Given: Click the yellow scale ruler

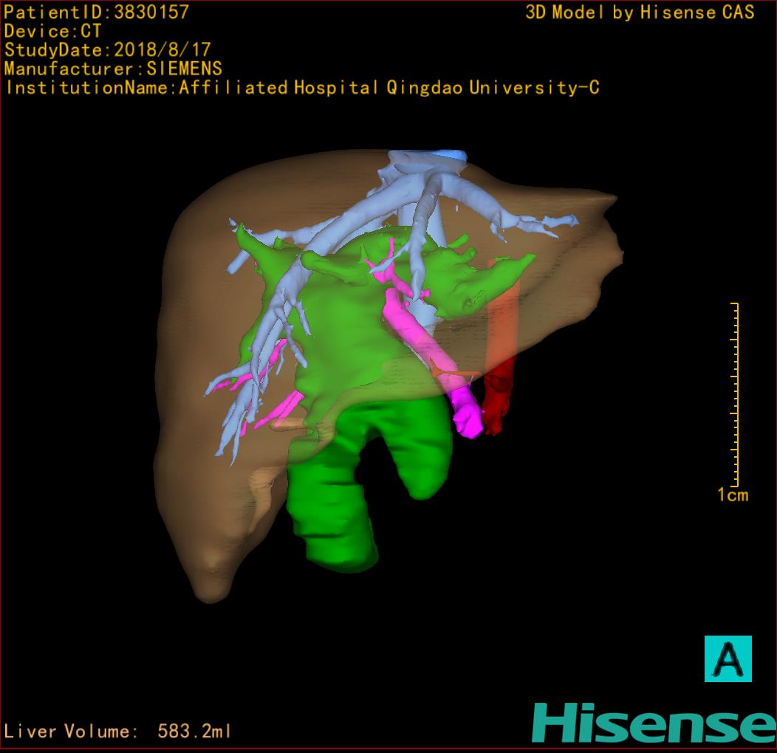Looking at the screenshot, I should pos(735,394).
